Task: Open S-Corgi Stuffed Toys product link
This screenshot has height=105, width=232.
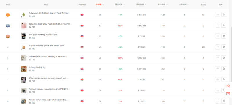Action: pyautogui.click(x=38, y=67)
